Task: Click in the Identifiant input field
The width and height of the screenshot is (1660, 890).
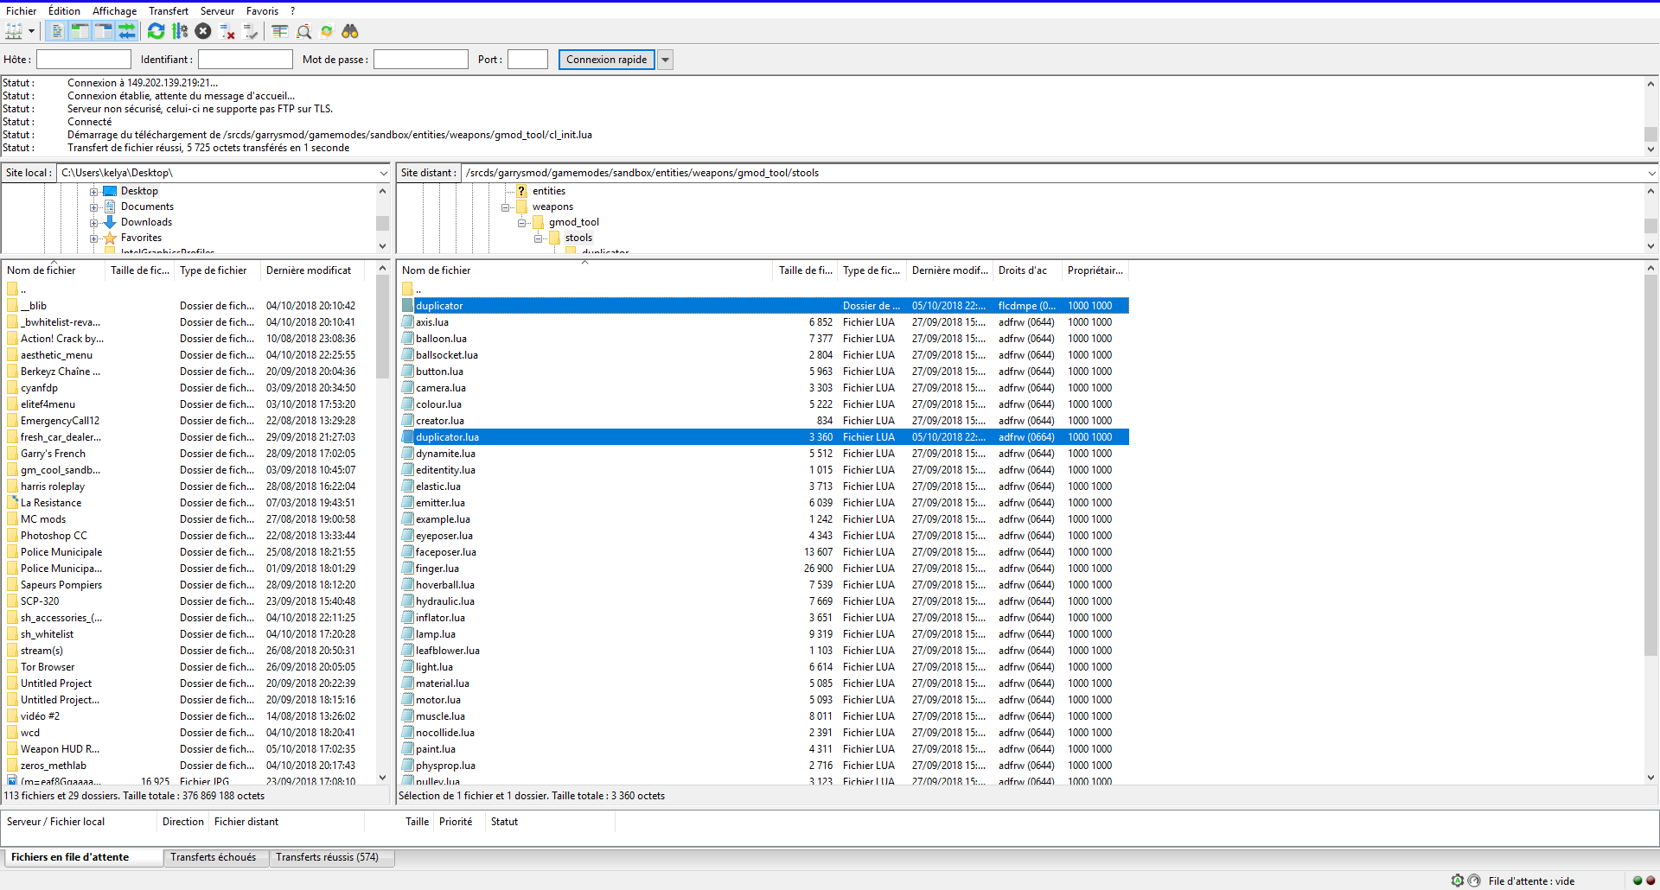Action: 245,60
